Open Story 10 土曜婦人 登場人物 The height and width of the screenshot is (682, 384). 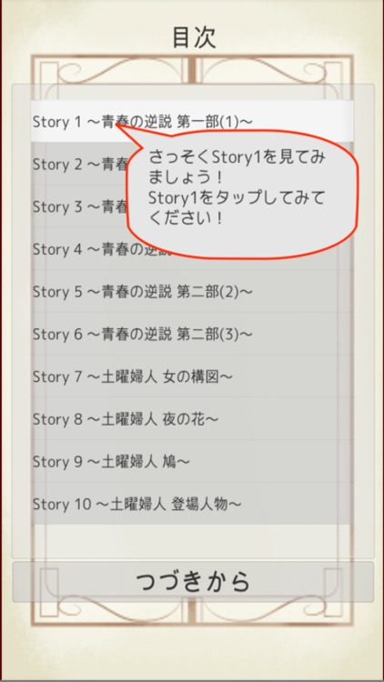coord(192,504)
